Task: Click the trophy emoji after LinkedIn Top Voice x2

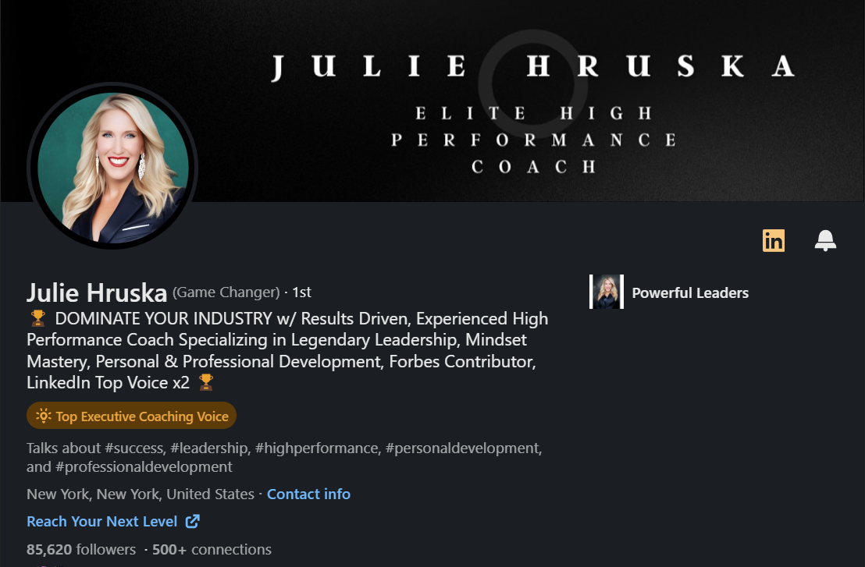Action: pyautogui.click(x=206, y=382)
